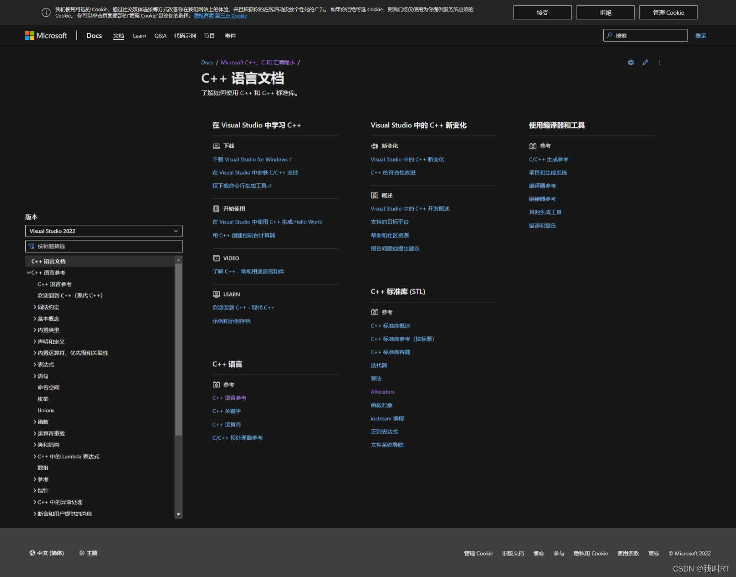Open the 编译器参考 link
Screen dimensions: 736x577
click(542, 186)
